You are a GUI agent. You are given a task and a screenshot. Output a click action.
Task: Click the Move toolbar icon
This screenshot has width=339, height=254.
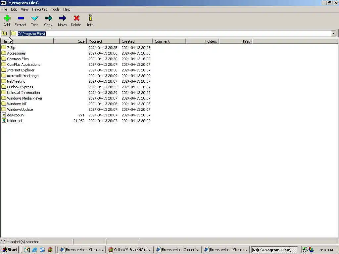(x=63, y=18)
